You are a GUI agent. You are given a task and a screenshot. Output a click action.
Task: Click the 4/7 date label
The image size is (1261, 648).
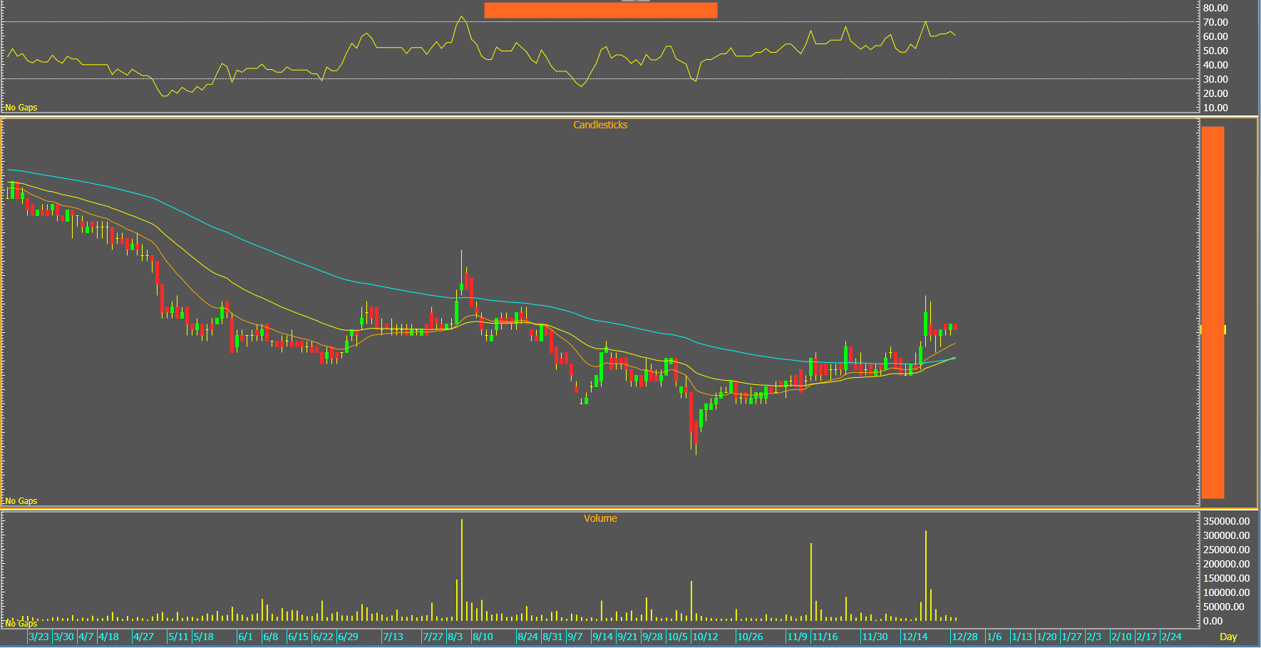coord(86,637)
